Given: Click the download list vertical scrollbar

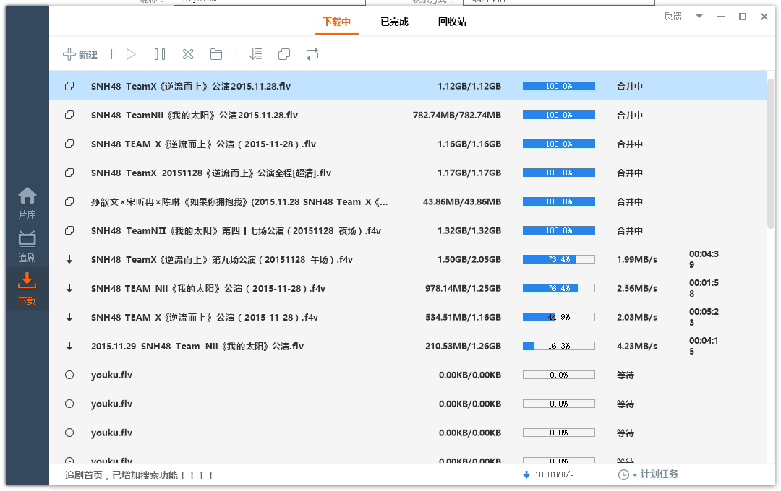Looking at the screenshot, I should coord(771,153).
